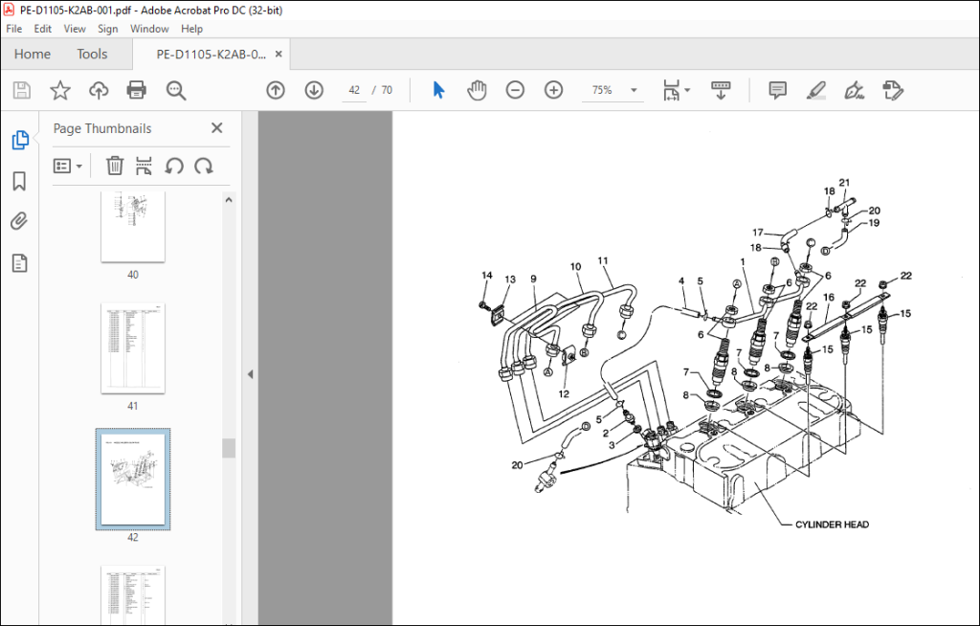Click the page label 41 under thumbnail
Viewport: 980px width, 626px height.
[132, 406]
